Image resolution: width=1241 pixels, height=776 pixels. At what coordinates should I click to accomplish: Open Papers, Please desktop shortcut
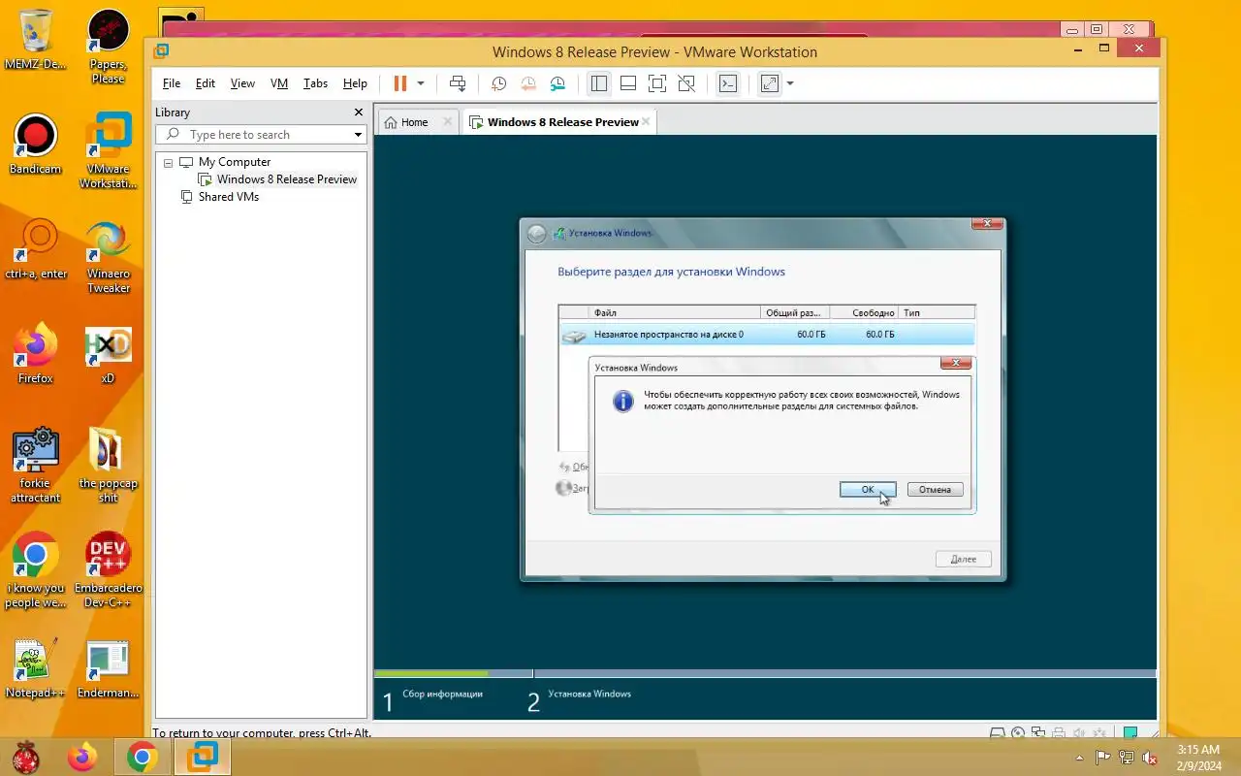(x=109, y=47)
